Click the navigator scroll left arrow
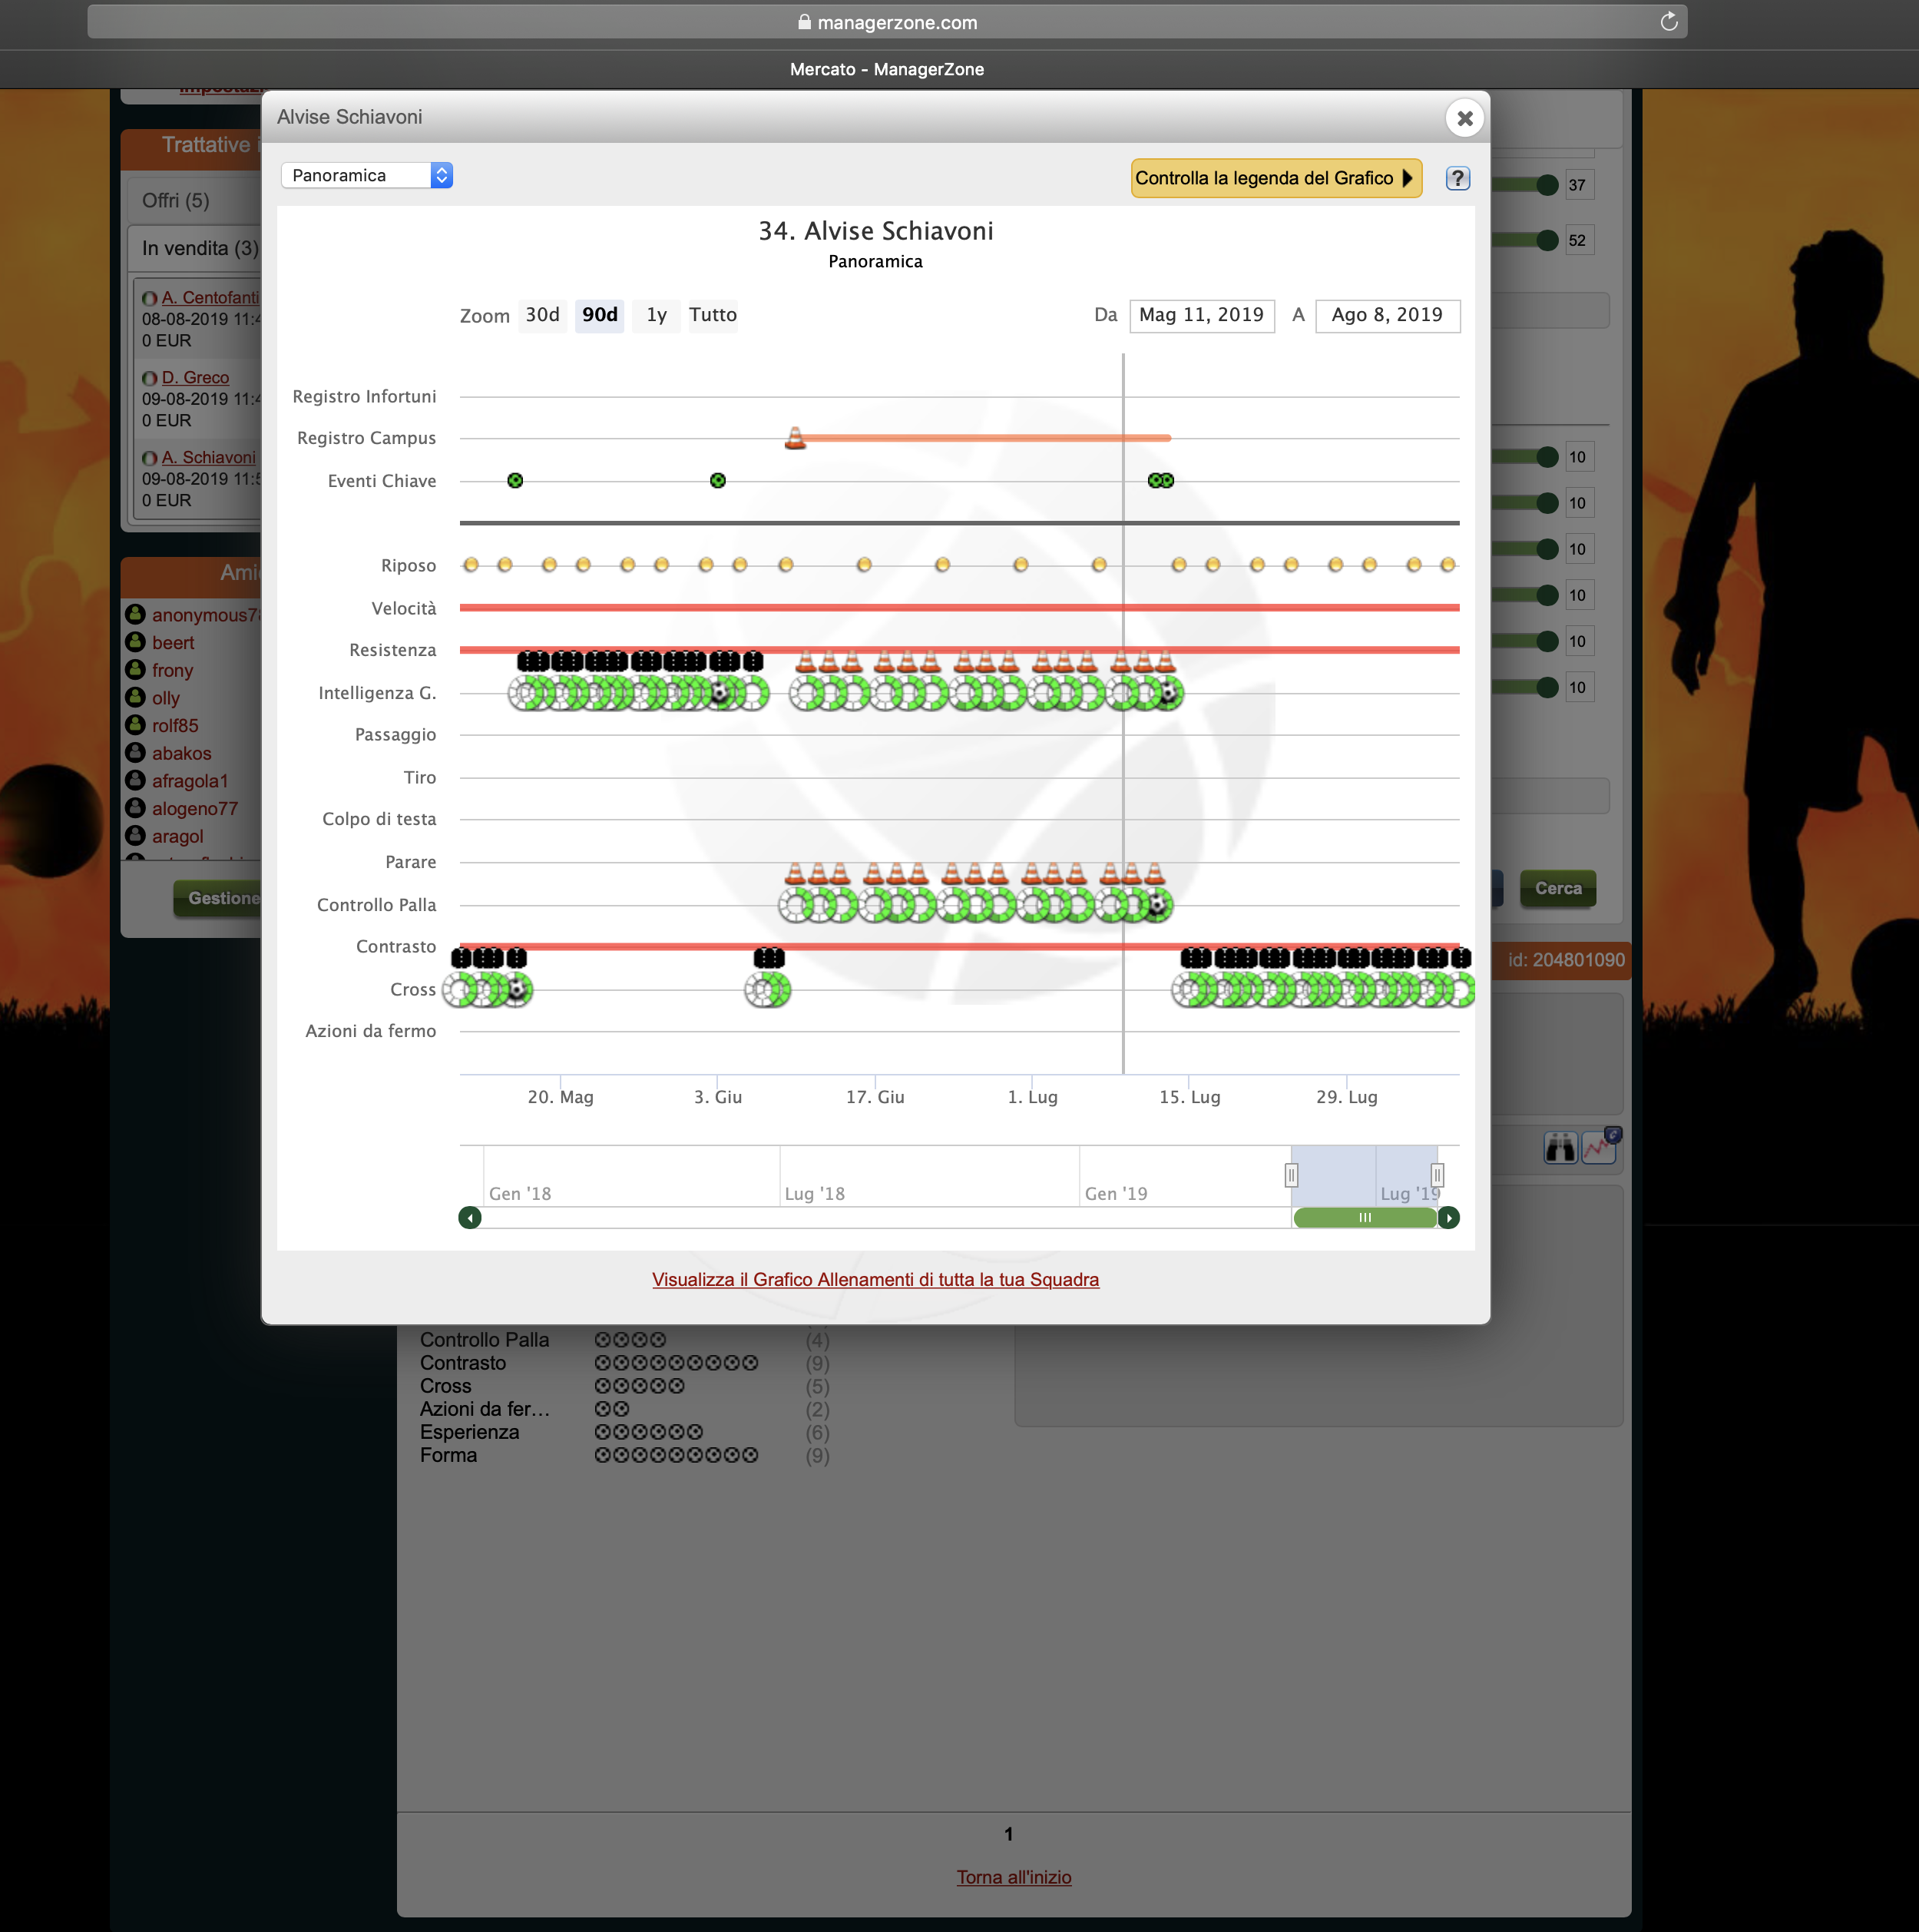The height and width of the screenshot is (1932, 1919). [x=470, y=1217]
